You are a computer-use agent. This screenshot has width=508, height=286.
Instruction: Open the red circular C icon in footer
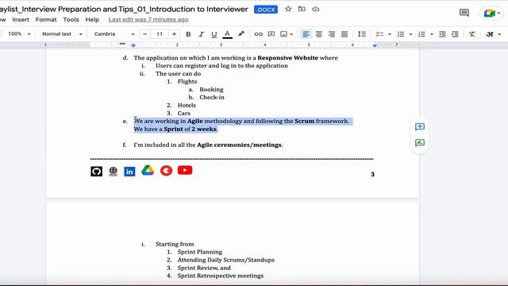166,171
